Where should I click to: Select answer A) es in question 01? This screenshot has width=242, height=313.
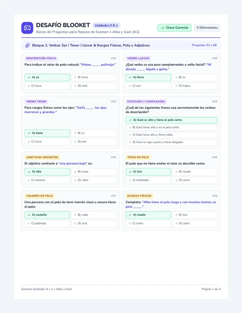[x=47, y=78]
